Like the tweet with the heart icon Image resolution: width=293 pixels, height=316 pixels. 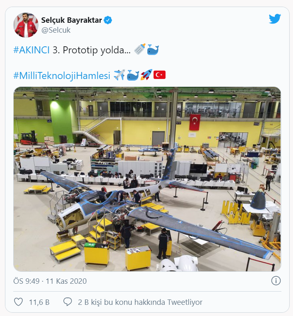pyautogui.click(x=18, y=302)
